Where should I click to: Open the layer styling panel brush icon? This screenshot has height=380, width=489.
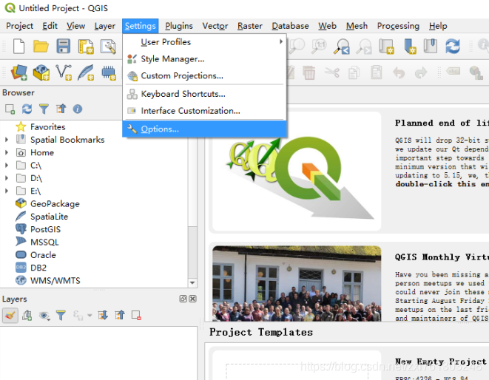tap(10, 316)
